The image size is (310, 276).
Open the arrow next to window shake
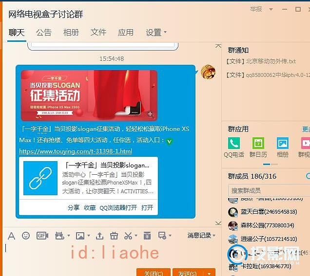click(x=69, y=236)
